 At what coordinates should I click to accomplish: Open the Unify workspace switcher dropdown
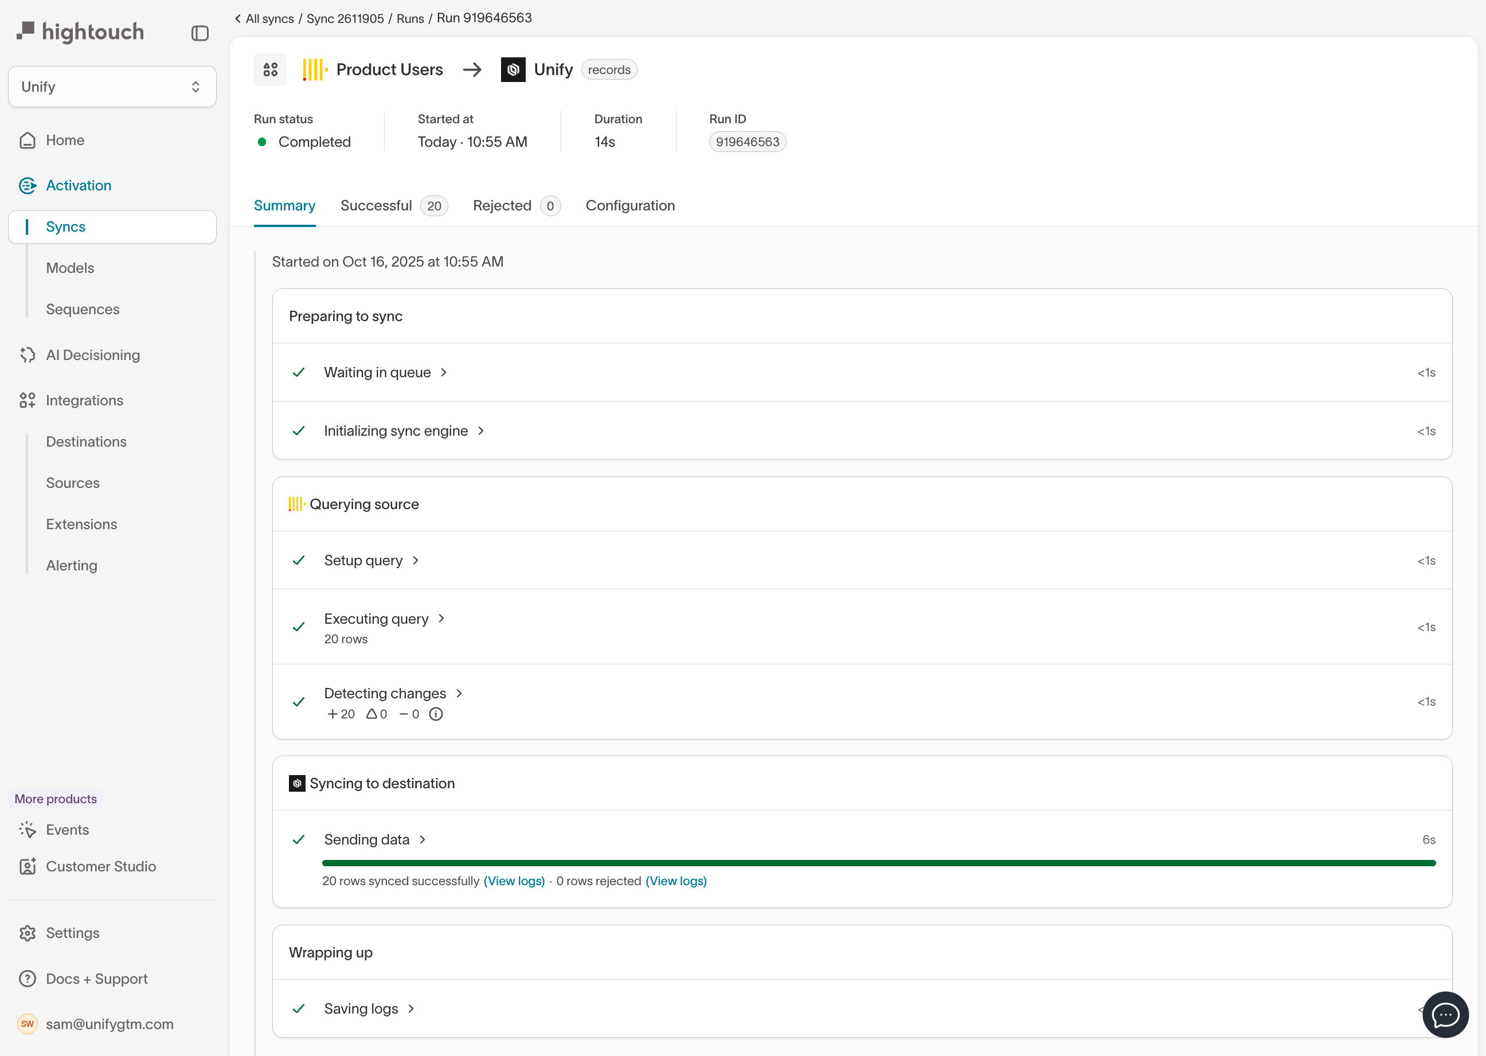tap(112, 87)
